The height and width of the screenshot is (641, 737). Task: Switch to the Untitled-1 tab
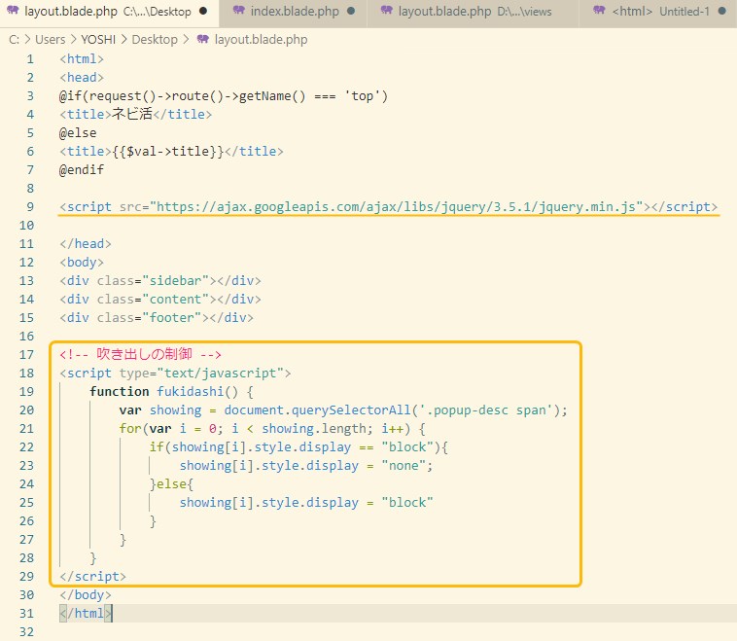[661, 12]
